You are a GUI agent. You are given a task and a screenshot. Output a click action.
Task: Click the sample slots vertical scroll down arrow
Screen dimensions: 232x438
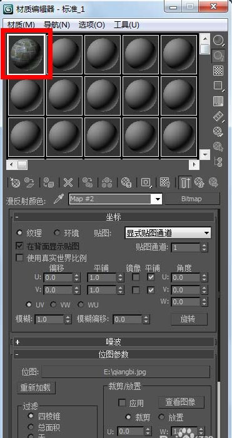click(x=205, y=154)
